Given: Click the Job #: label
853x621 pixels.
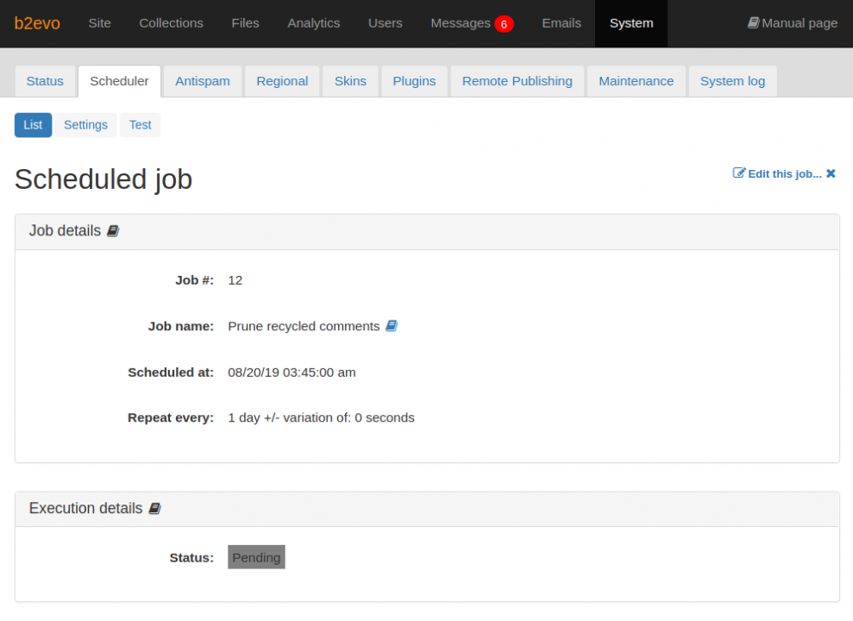Looking at the screenshot, I should tap(194, 280).
